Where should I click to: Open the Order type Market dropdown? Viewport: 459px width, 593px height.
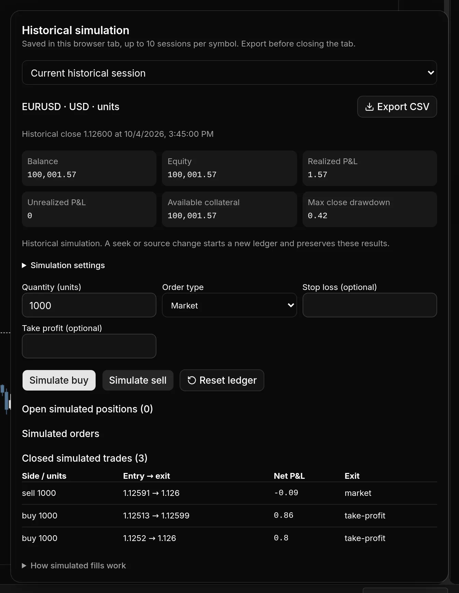[229, 305]
